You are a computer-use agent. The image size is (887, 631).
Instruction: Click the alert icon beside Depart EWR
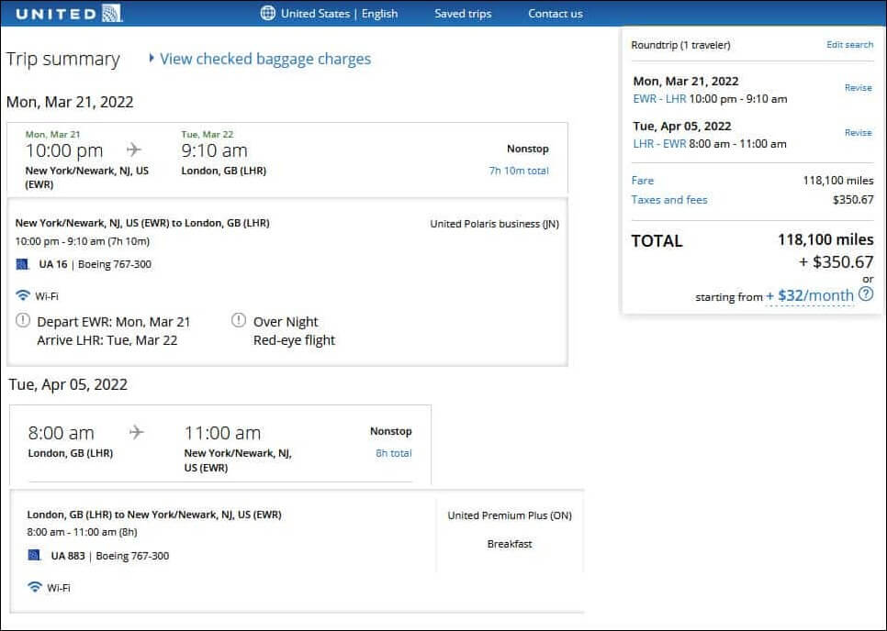(23, 320)
